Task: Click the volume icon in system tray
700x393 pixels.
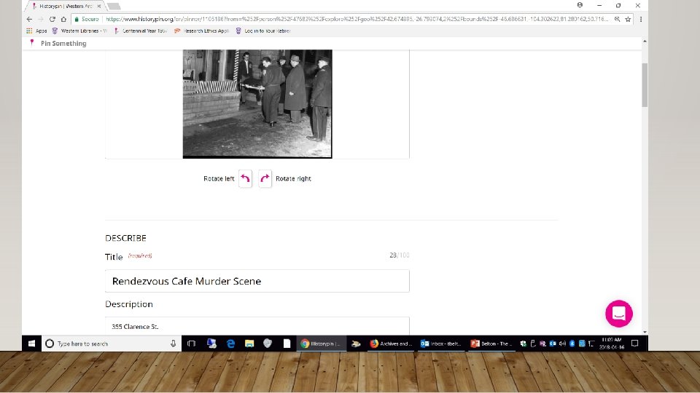Action: 562,344
